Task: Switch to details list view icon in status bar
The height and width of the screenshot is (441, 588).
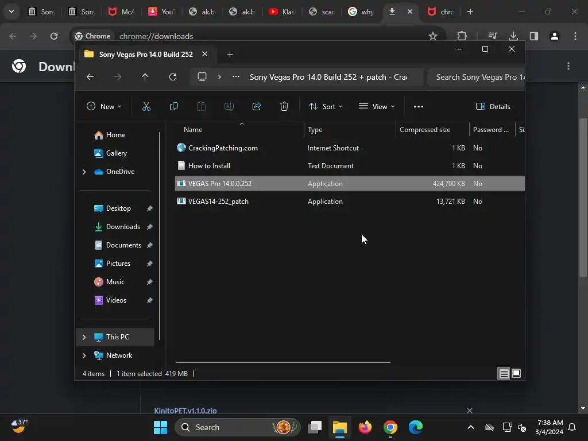Action: coord(504,373)
